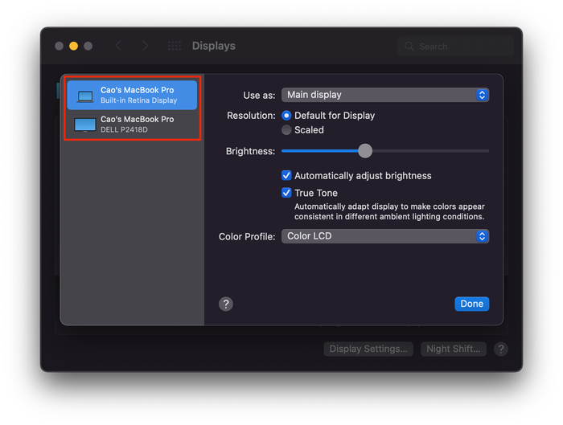The width and height of the screenshot is (563, 425).
Task: Click the built-in Retina laptop icon
Action: point(85,96)
